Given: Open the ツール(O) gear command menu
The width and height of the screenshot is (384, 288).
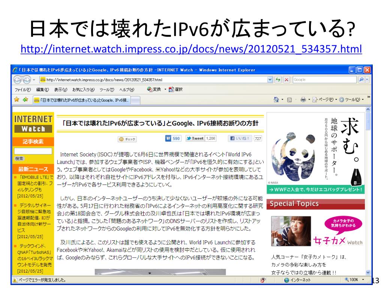Looking at the screenshot, I should [351, 100].
